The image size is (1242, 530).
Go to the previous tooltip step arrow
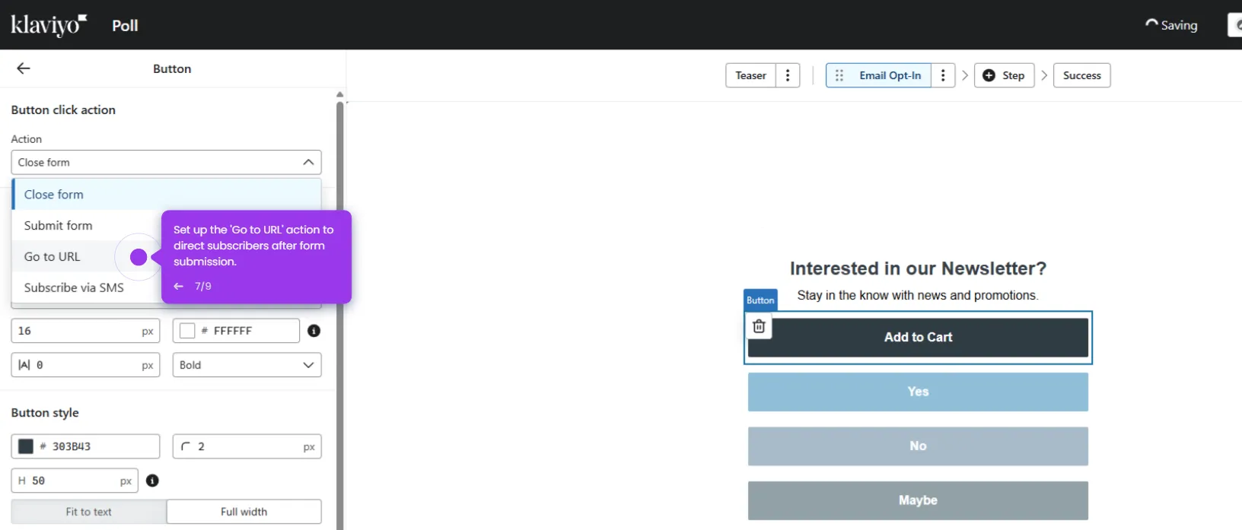point(179,286)
